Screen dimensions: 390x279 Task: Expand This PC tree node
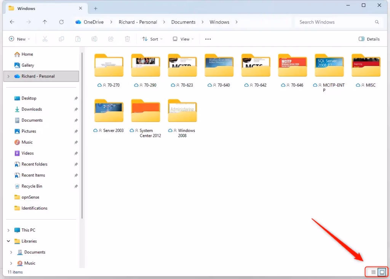pyautogui.click(x=8, y=230)
